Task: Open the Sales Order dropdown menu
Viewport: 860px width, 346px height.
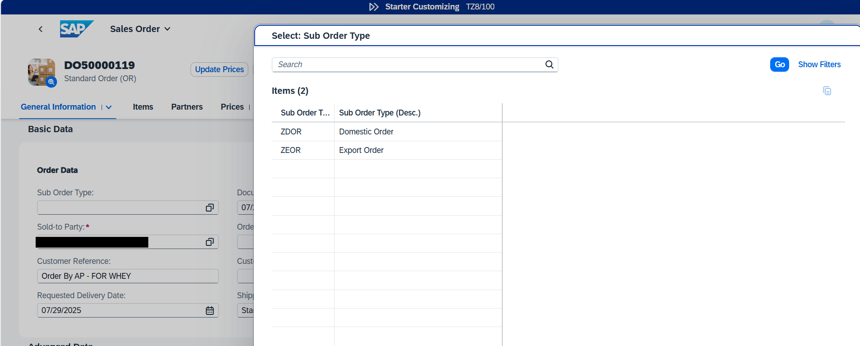Action: pos(140,29)
